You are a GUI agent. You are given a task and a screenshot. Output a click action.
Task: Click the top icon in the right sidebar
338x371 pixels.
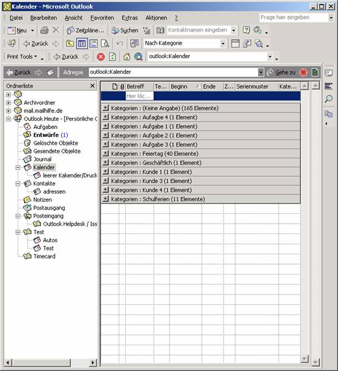click(329, 73)
